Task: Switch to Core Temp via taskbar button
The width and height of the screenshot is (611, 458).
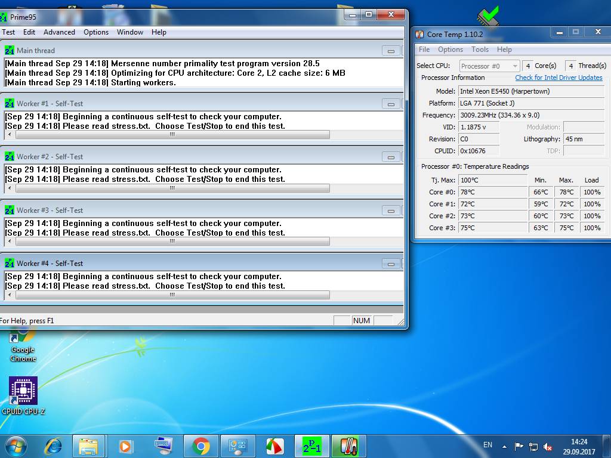Action: pyautogui.click(x=348, y=446)
